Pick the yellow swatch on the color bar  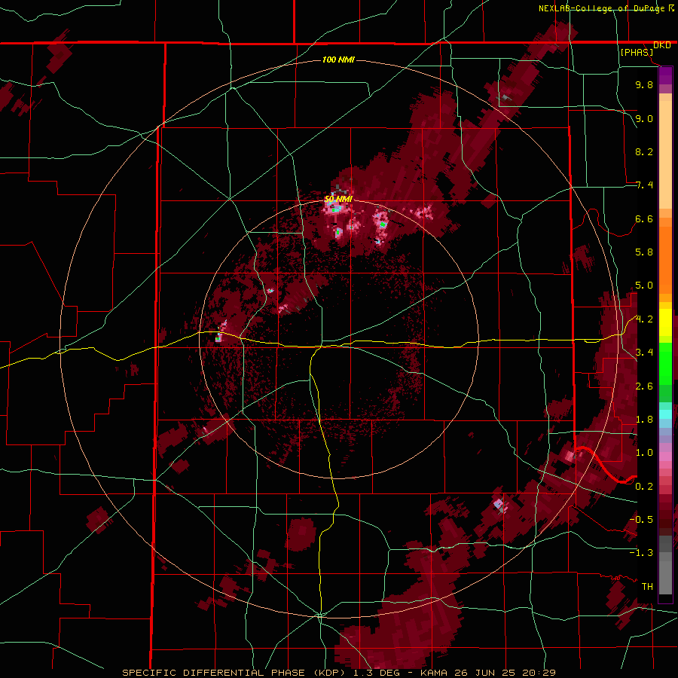point(665,322)
